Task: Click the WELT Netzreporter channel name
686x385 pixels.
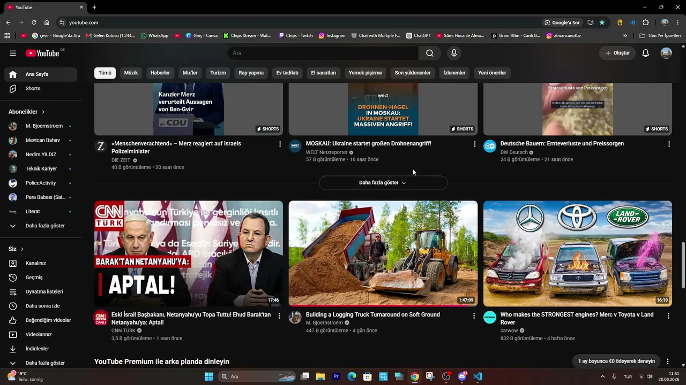Action: [x=327, y=152]
